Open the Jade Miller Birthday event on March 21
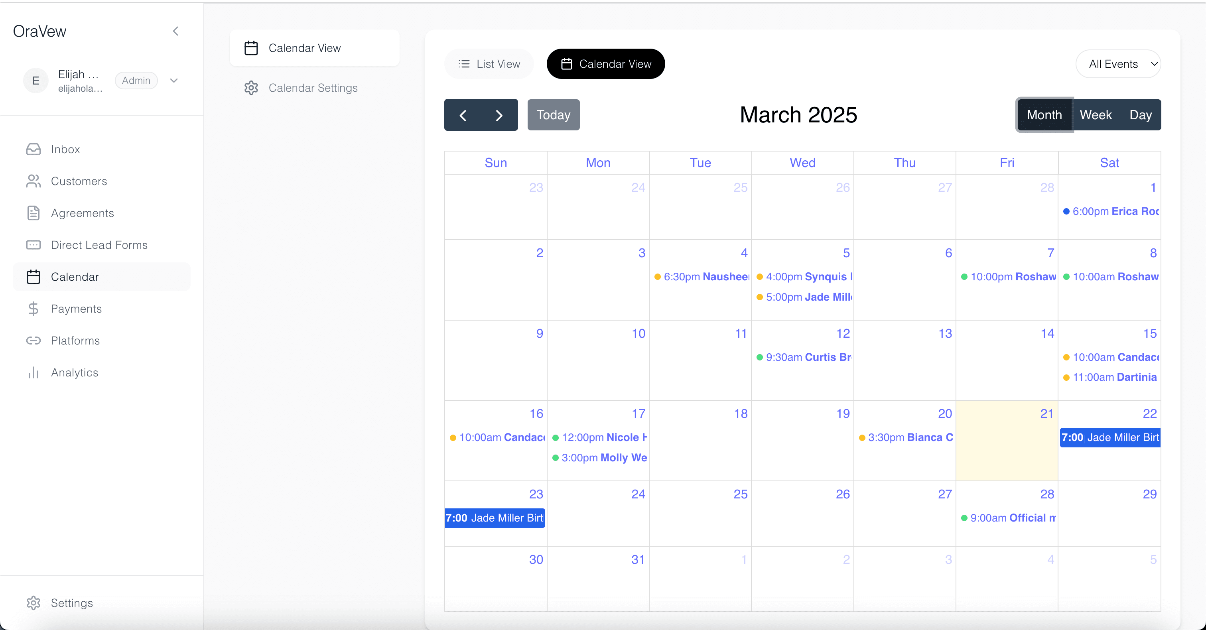 [x=1110, y=438]
